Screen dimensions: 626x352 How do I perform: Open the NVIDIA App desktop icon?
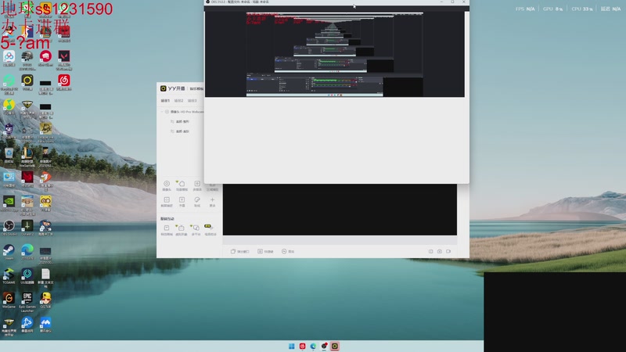9,203
